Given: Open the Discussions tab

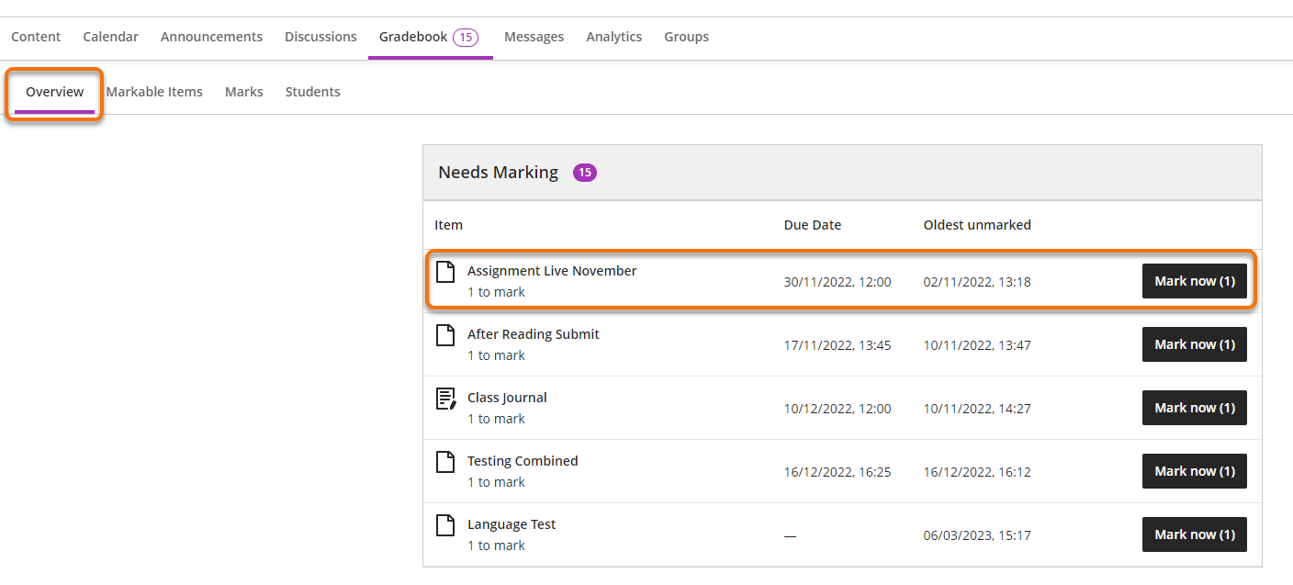Looking at the screenshot, I should pyautogui.click(x=320, y=37).
